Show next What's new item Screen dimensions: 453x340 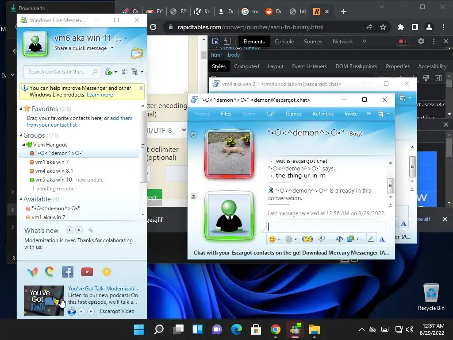click(x=79, y=230)
